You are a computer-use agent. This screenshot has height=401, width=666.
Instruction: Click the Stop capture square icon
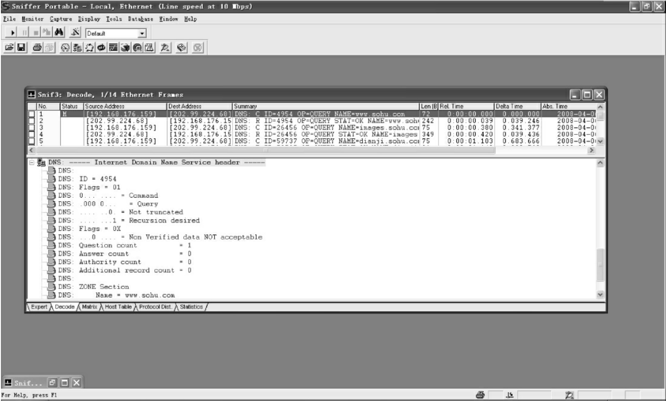[36, 33]
